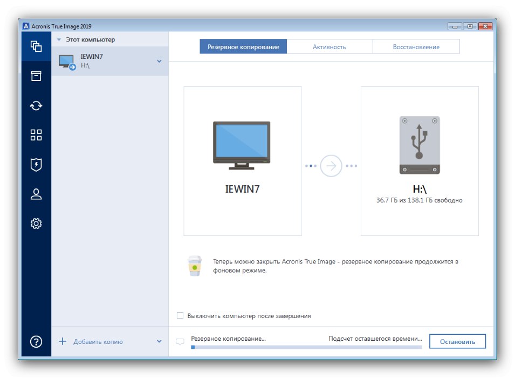This screenshot has width=515, height=378.
Task: Click the feedback speech bubble near the progress bar
Action: 181,341
